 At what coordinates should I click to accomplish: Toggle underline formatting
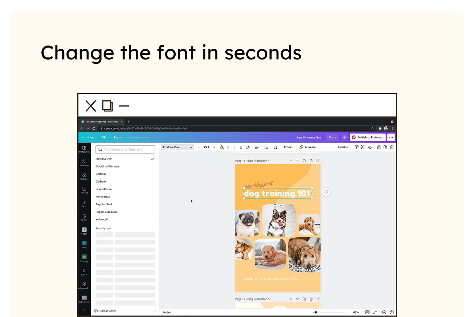point(241,147)
